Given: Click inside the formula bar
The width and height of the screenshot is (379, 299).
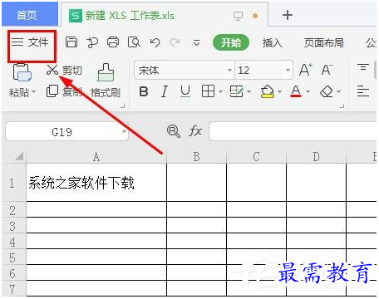Looking at the screenshot, I should click(x=293, y=131).
